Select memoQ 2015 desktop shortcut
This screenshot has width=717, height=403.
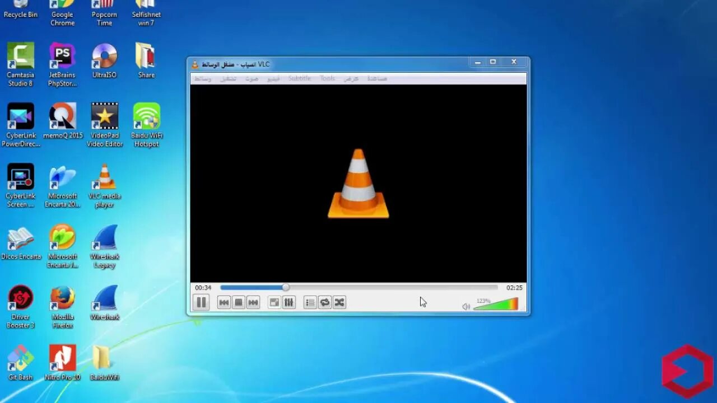[62, 121]
